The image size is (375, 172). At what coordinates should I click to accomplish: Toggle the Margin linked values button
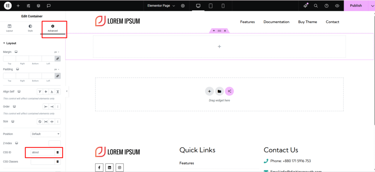pyautogui.click(x=57, y=59)
